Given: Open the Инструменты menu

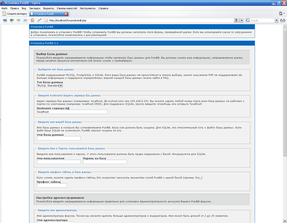Looking at the screenshot, I should pyautogui.click(x=88, y=8).
